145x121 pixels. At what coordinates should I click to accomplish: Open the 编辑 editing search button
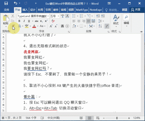click(126, 21)
